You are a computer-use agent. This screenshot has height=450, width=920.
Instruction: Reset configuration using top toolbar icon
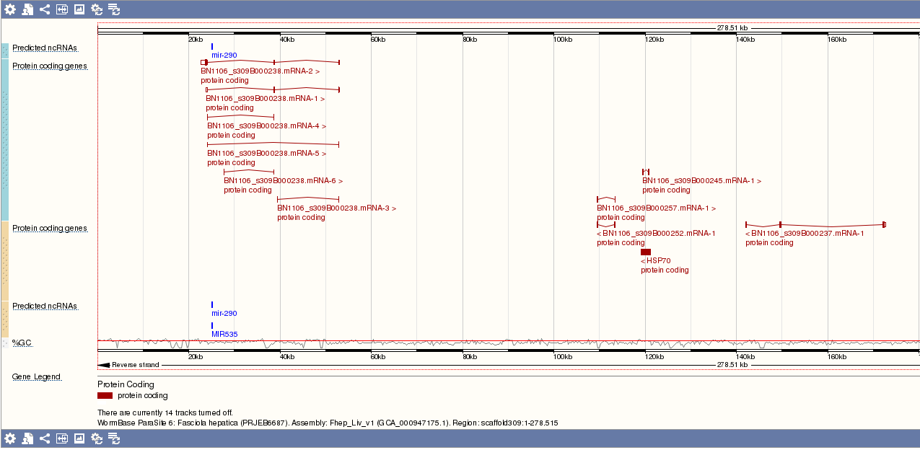point(97,9)
